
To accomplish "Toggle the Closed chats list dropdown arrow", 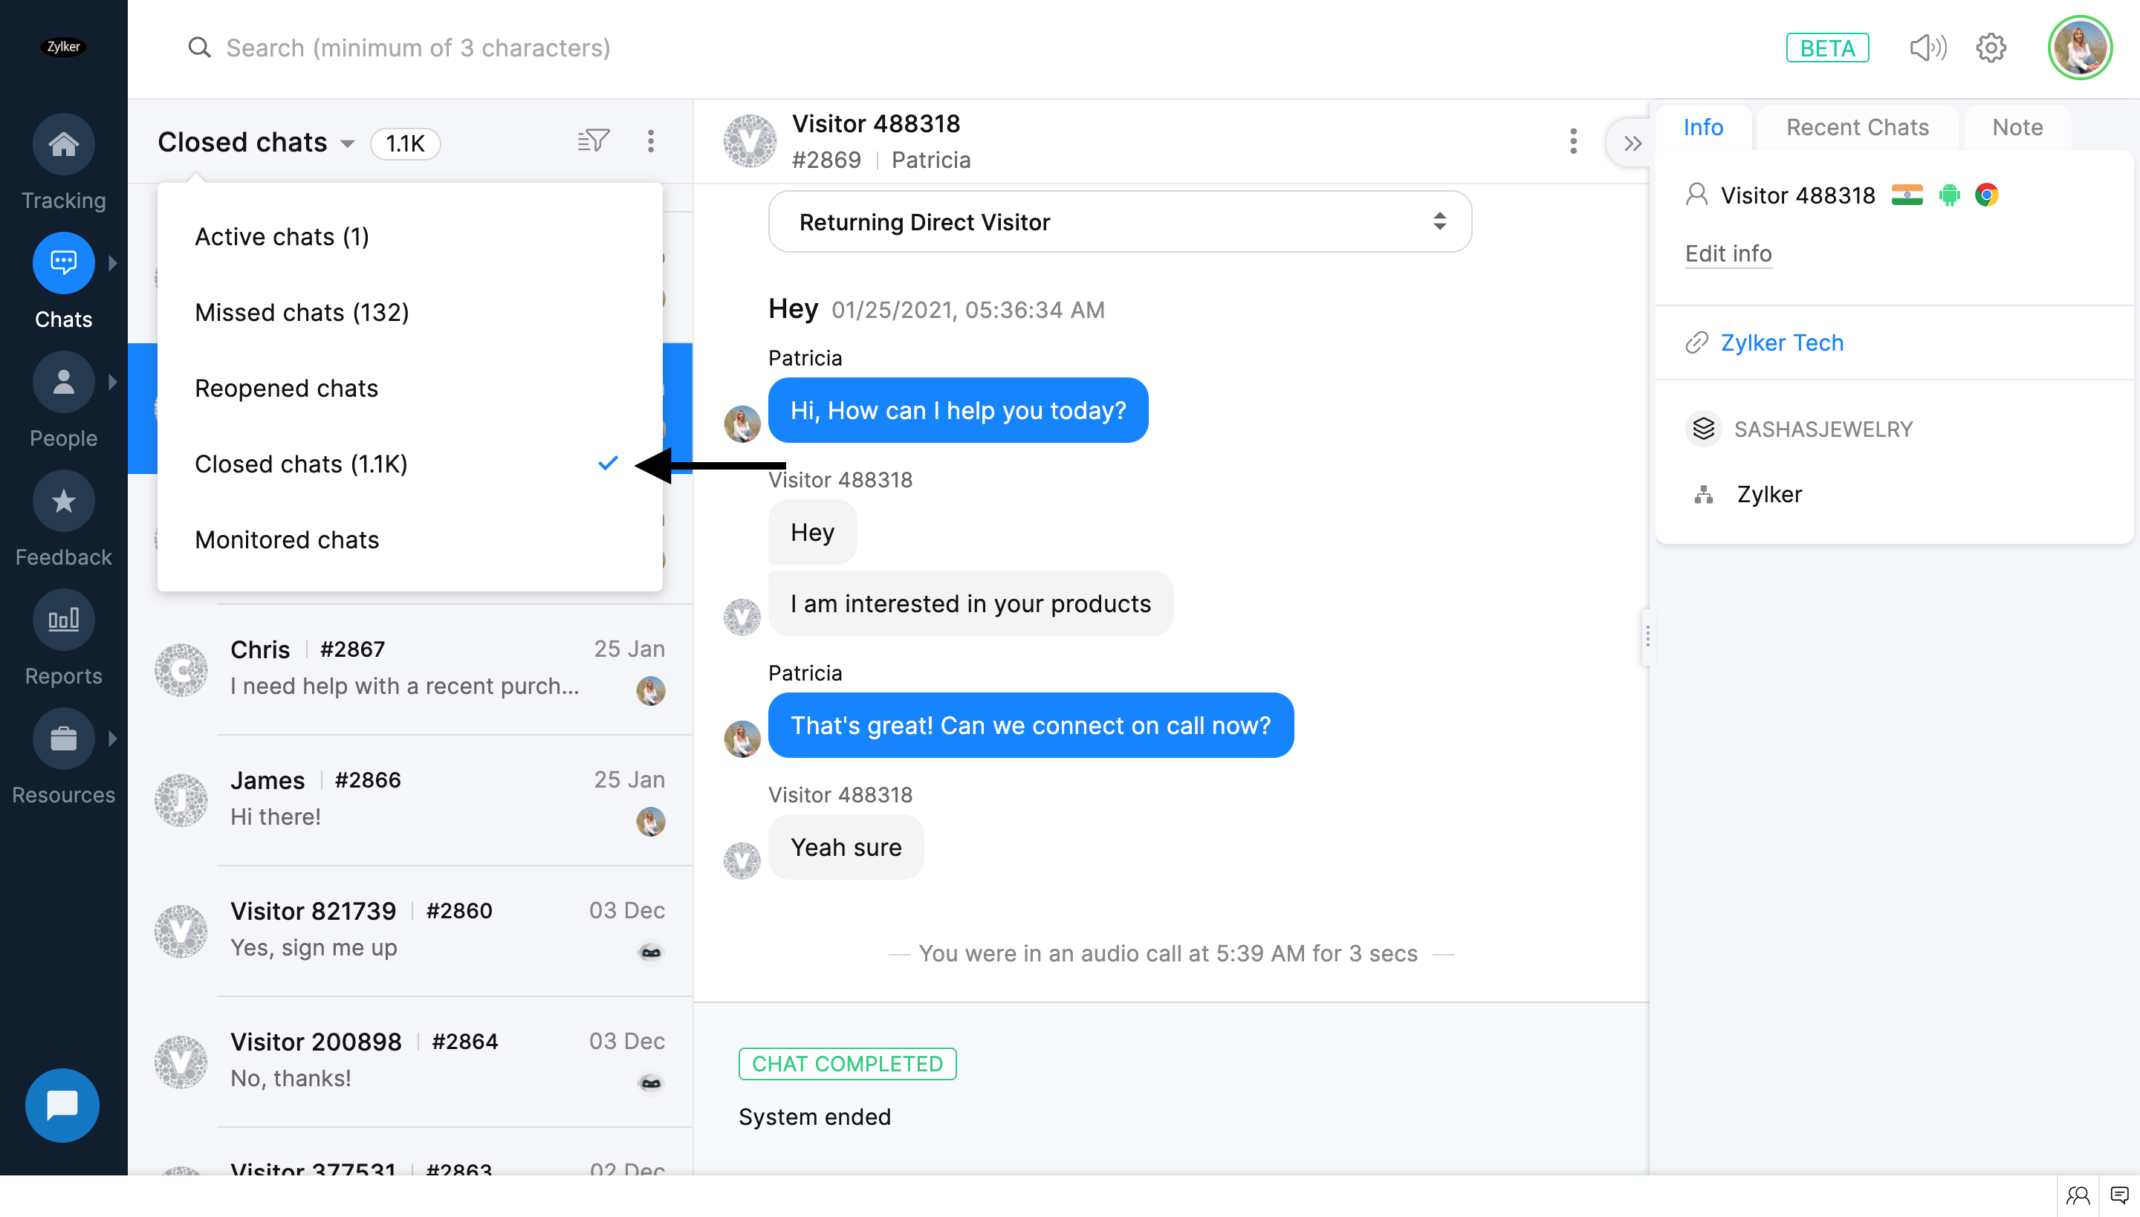I will tap(348, 144).
